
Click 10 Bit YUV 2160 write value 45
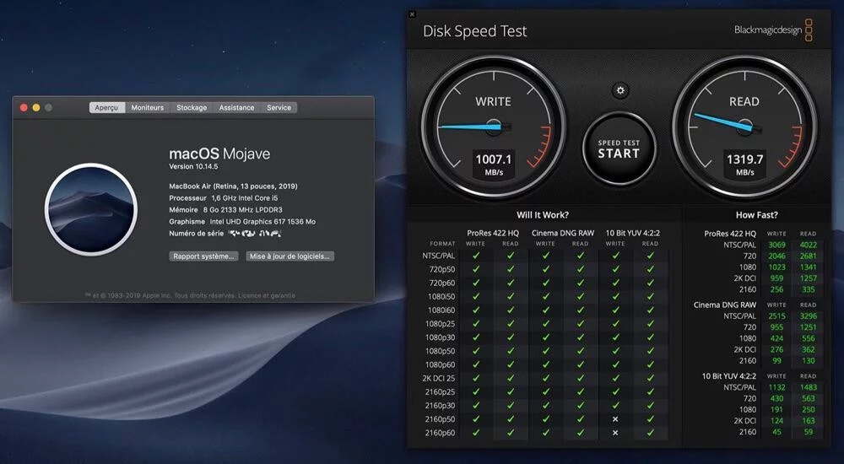[776, 432]
